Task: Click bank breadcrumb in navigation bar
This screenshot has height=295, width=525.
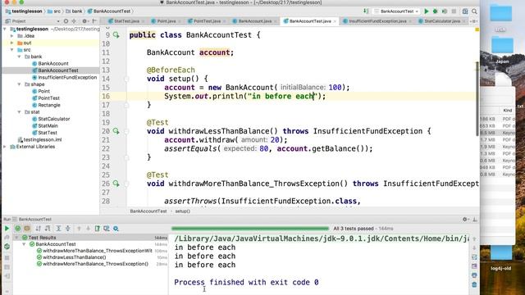Action: (75, 11)
